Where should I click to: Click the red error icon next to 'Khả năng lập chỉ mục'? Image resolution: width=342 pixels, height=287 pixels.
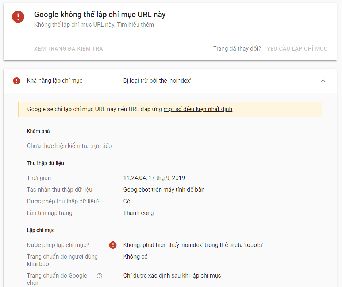pyautogui.click(x=16, y=81)
